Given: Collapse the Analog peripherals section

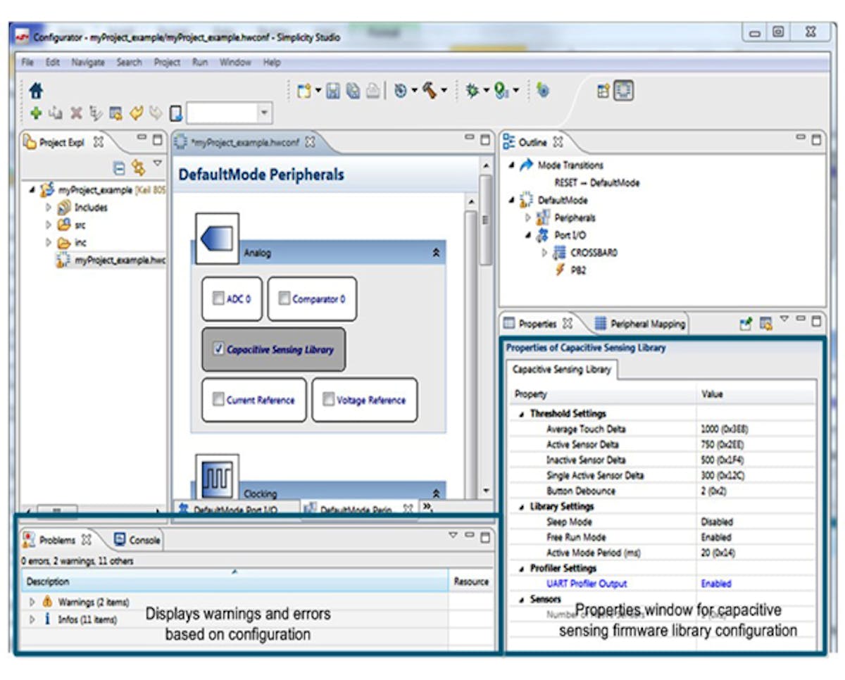Looking at the screenshot, I should click(x=436, y=252).
